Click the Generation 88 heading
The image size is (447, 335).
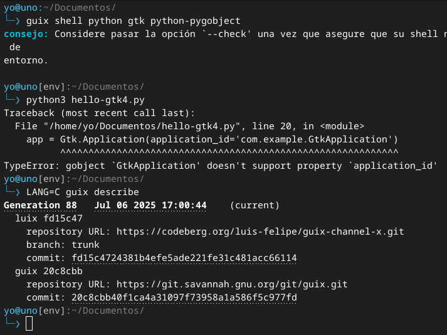point(40,205)
